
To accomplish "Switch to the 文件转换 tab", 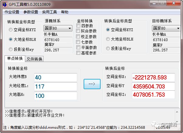I will click(34, 59).
